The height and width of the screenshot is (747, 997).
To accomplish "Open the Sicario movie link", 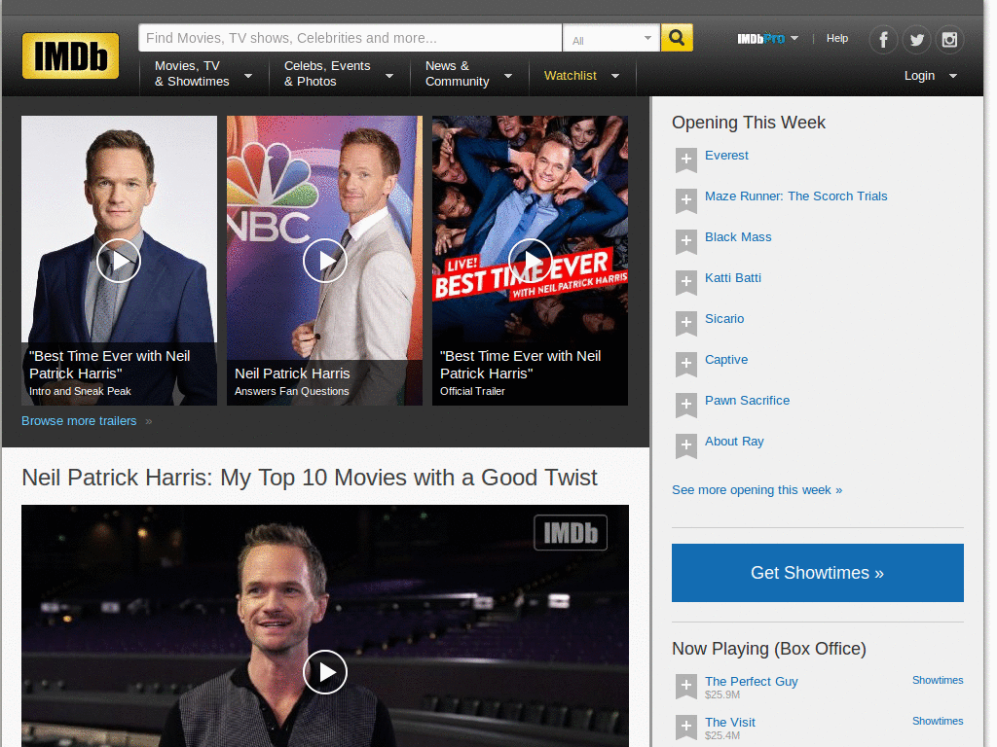I will [724, 319].
